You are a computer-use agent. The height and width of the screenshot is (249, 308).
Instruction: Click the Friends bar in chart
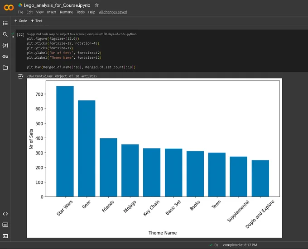point(108,168)
